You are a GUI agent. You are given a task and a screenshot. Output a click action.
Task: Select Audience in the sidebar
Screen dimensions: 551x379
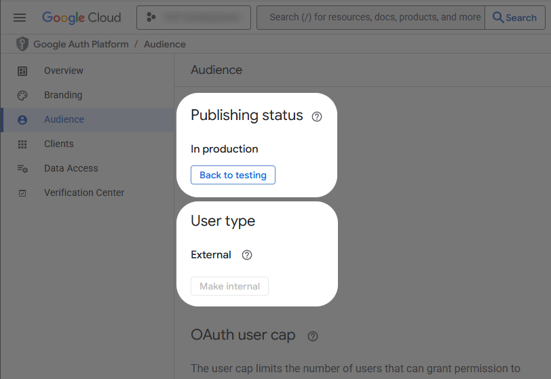pyautogui.click(x=88, y=120)
